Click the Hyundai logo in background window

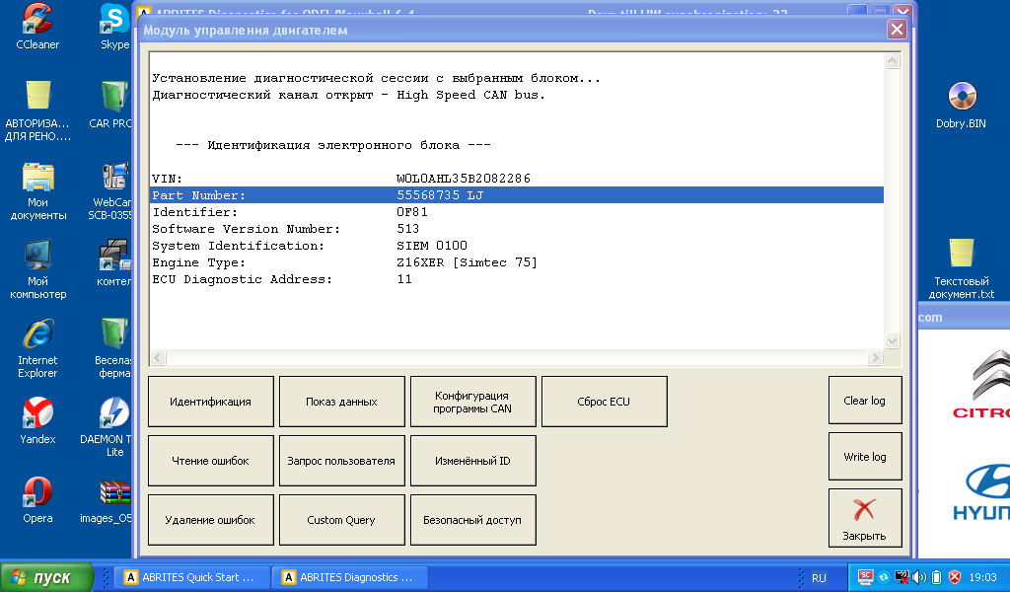click(981, 492)
